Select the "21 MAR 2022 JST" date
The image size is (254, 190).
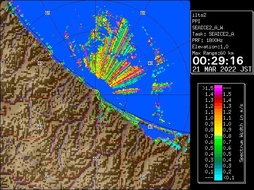(222, 69)
